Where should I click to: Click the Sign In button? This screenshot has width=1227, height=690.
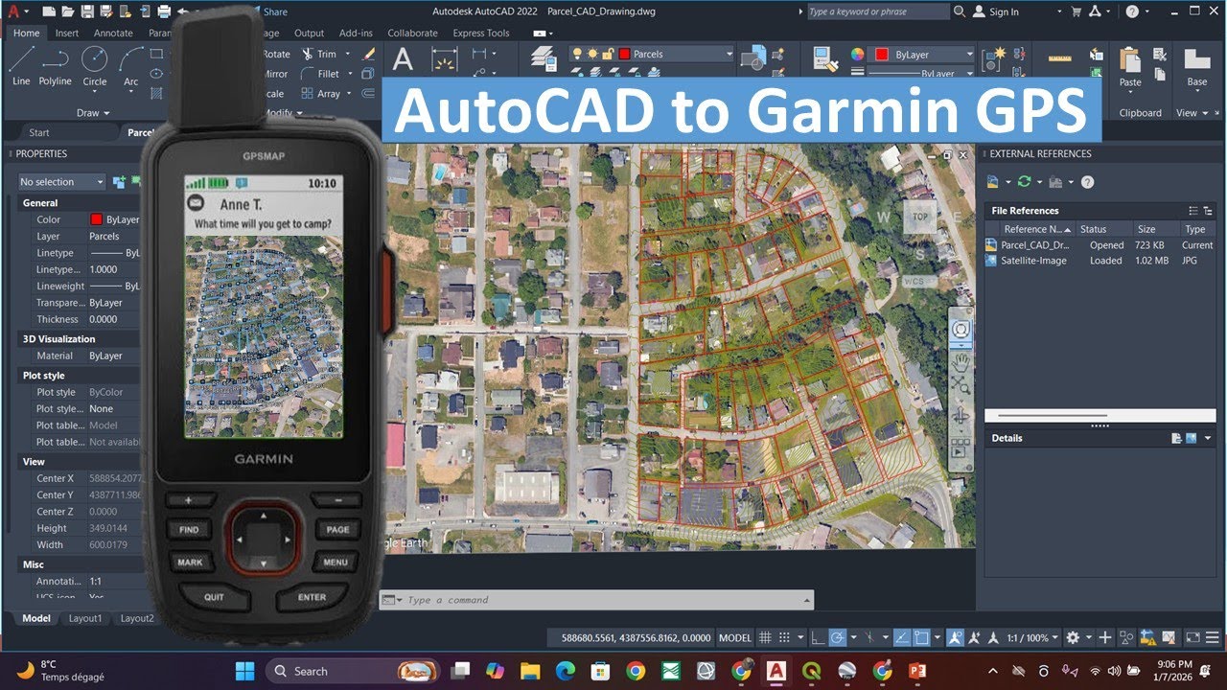pos(997,11)
